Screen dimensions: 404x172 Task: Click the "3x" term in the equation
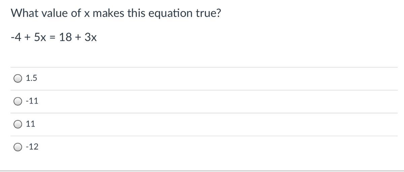(x=91, y=37)
